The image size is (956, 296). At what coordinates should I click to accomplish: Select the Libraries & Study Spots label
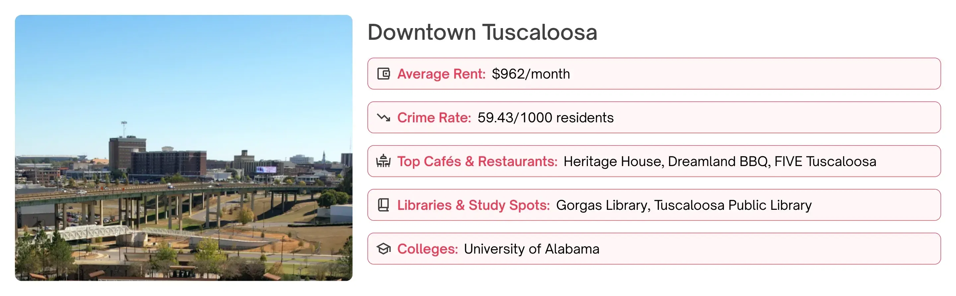(473, 205)
